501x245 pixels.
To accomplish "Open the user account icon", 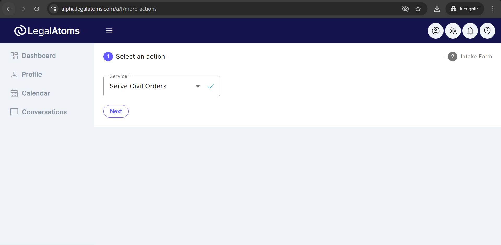I will click(x=435, y=31).
